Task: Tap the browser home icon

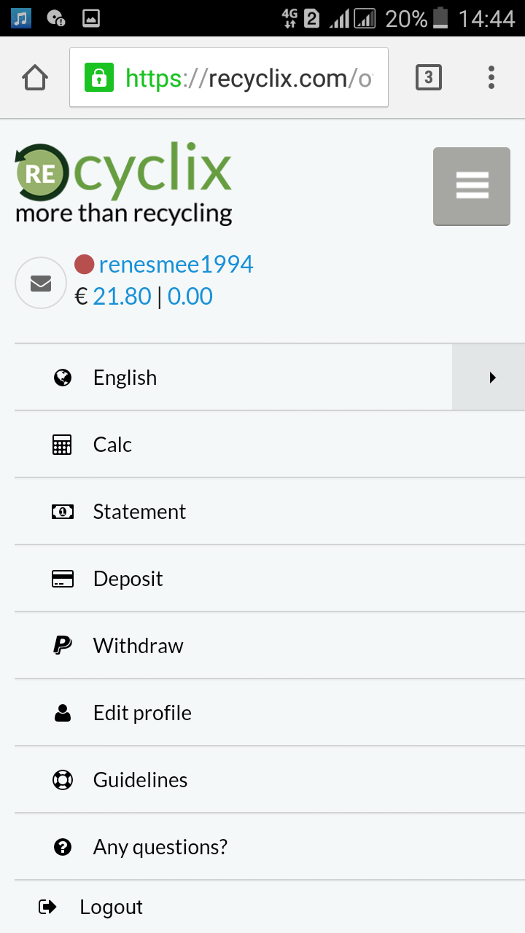Action: (x=35, y=77)
